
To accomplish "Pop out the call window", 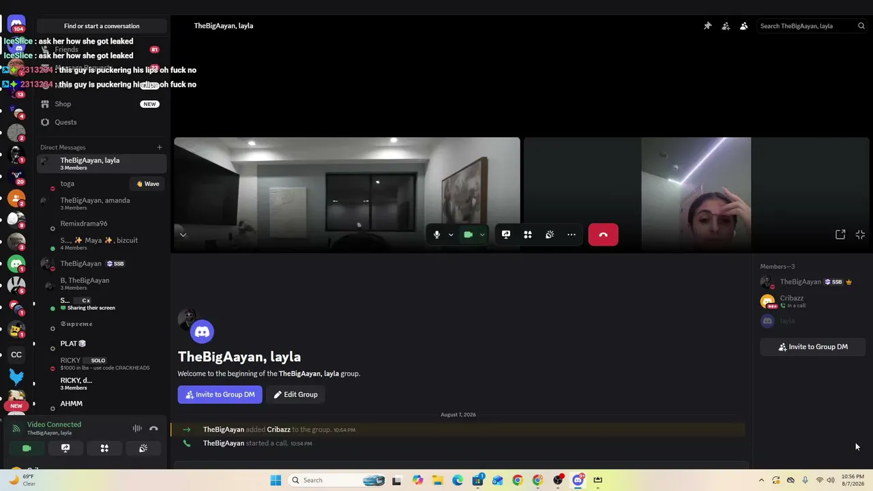I will [840, 235].
